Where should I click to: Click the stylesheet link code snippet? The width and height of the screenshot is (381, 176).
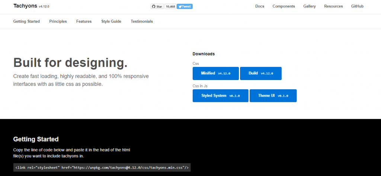click(x=102, y=168)
